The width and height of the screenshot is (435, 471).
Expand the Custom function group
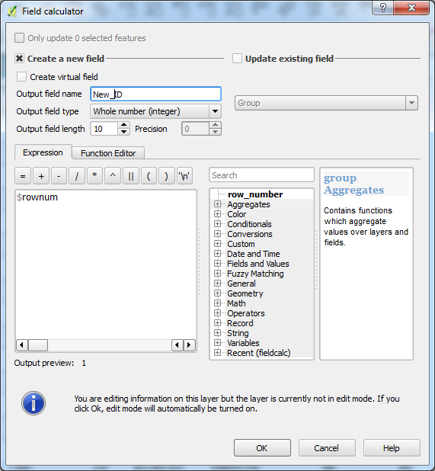(217, 244)
